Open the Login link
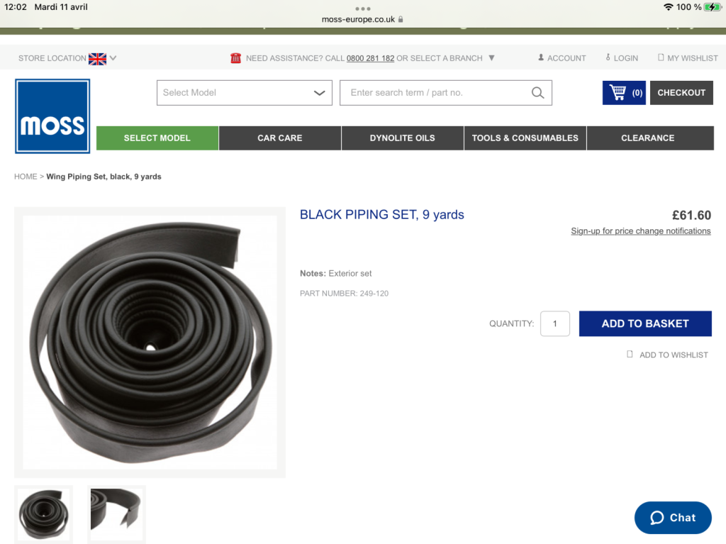Screen dimensions: 726x544 pos(625,58)
